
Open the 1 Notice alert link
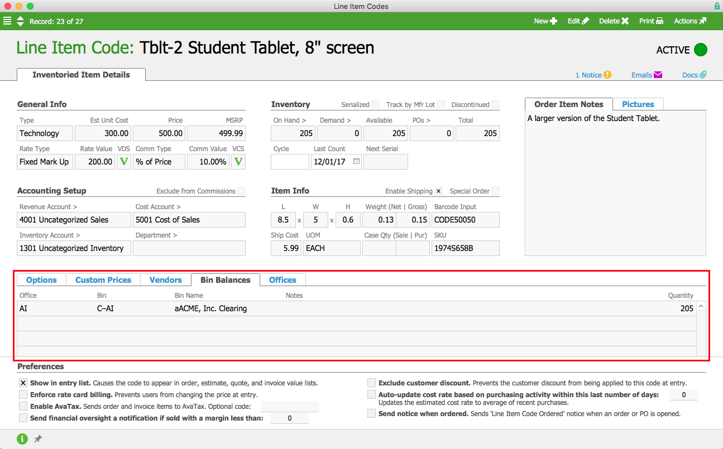coord(593,75)
